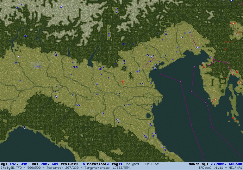Image resolution: width=243 pixels, height=170 pixels.
Task: Click the 'HELP:F1' hint in status bar
Action: click(235, 168)
